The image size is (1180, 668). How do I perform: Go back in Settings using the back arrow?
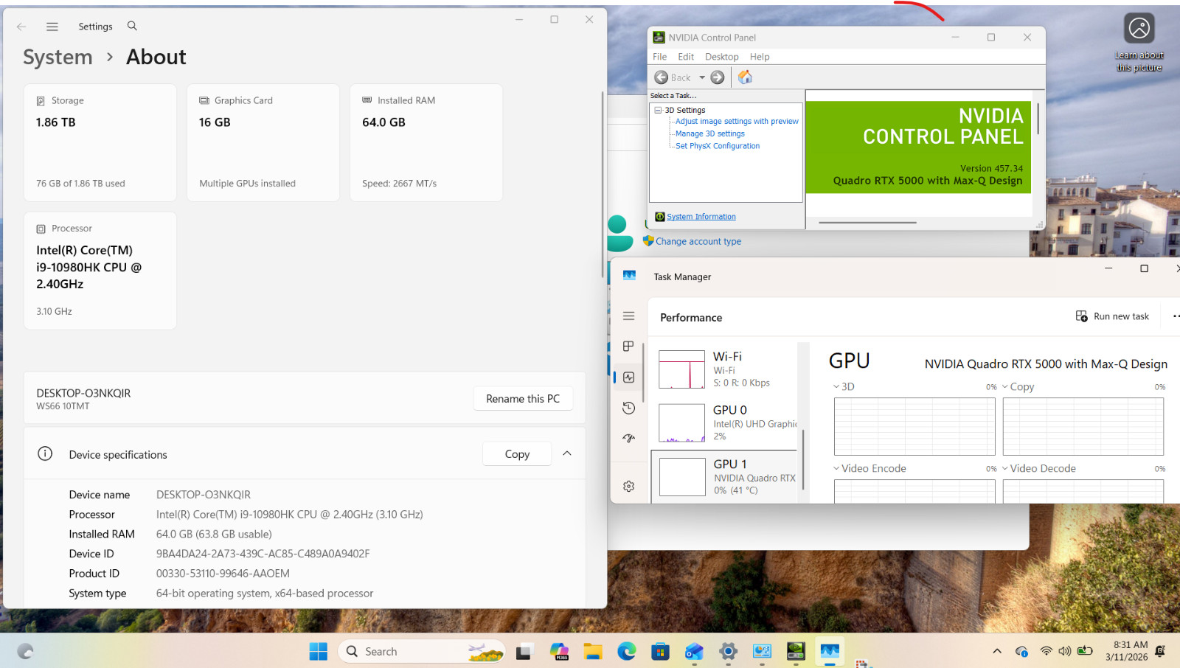pyautogui.click(x=21, y=27)
